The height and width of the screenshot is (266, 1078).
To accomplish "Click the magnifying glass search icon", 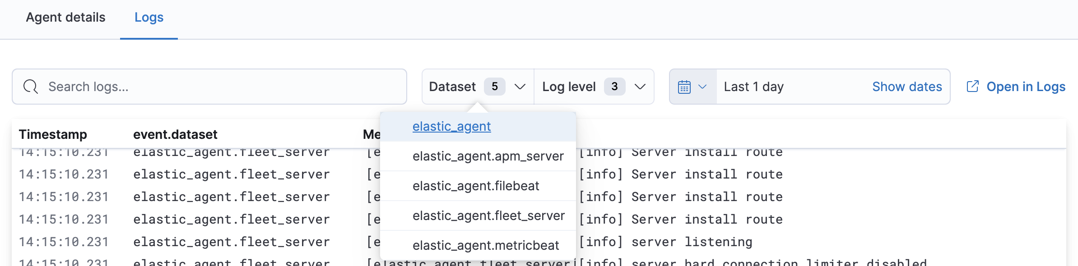I will point(31,87).
